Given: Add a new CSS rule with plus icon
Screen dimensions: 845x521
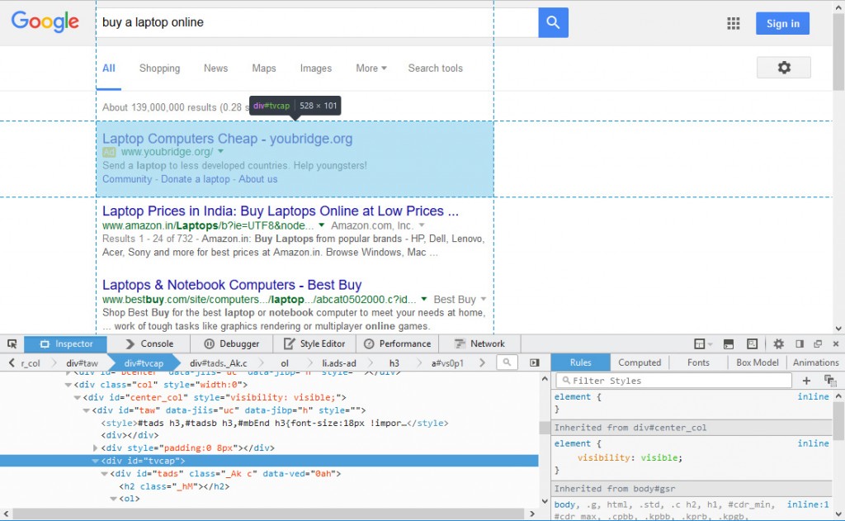Looking at the screenshot, I should [806, 381].
